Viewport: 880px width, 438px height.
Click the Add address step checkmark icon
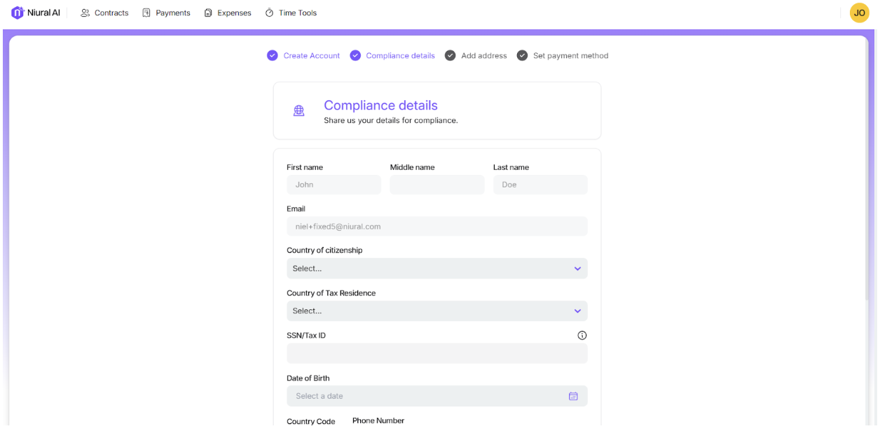[451, 56]
